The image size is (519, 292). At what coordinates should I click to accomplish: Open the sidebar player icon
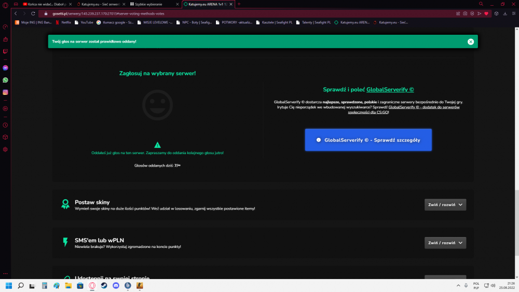pyautogui.click(x=5, y=108)
